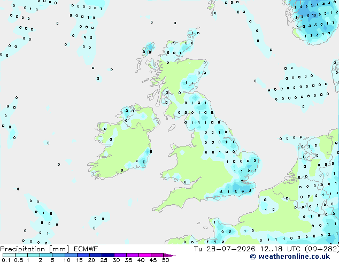The width and height of the screenshot is (339, 262).
Task: Click the 0.5–1 mm legend color swatch
Action: [21, 255]
